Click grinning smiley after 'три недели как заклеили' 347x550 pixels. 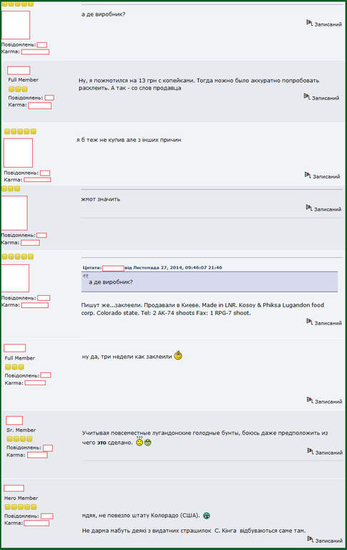(x=178, y=356)
